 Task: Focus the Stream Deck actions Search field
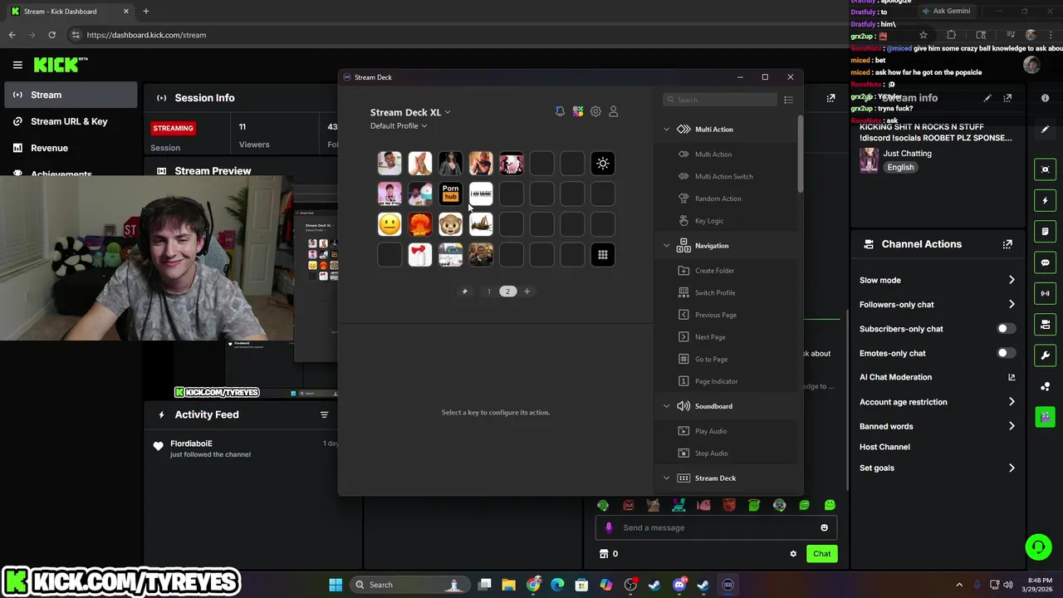tap(720, 100)
